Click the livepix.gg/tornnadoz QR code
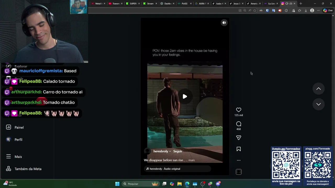 point(286,165)
